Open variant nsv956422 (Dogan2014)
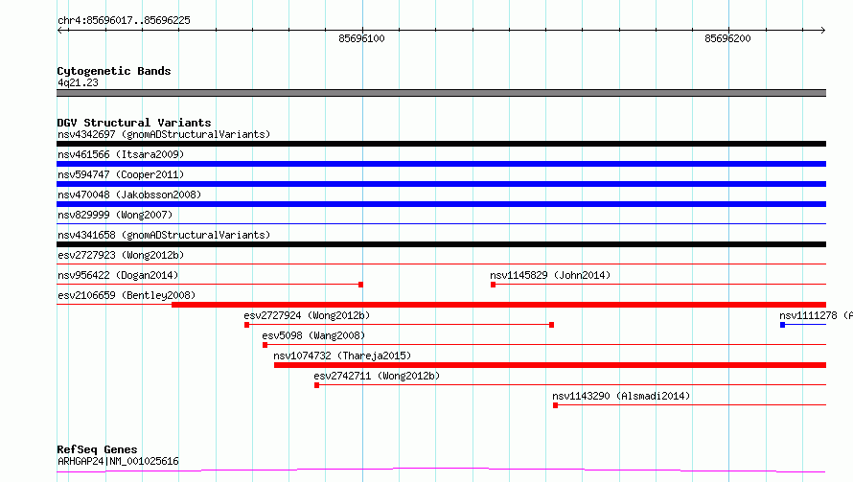 coord(118,275)
